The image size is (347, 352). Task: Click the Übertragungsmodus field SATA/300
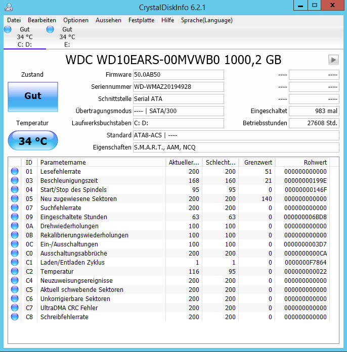pos(179,111)
